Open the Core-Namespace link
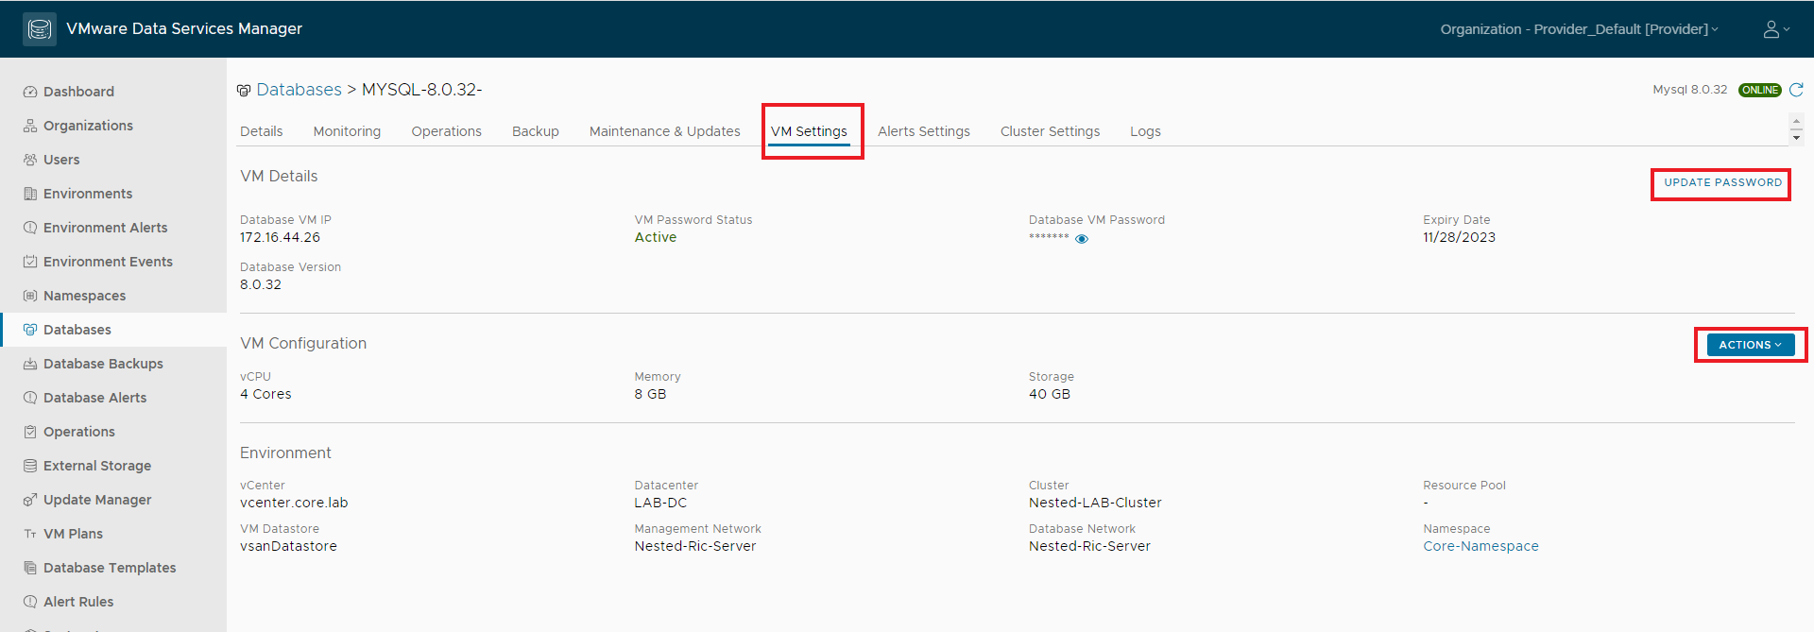Screen dimensions: 1814x632 pyautogui.click(x=1480, y=546)
